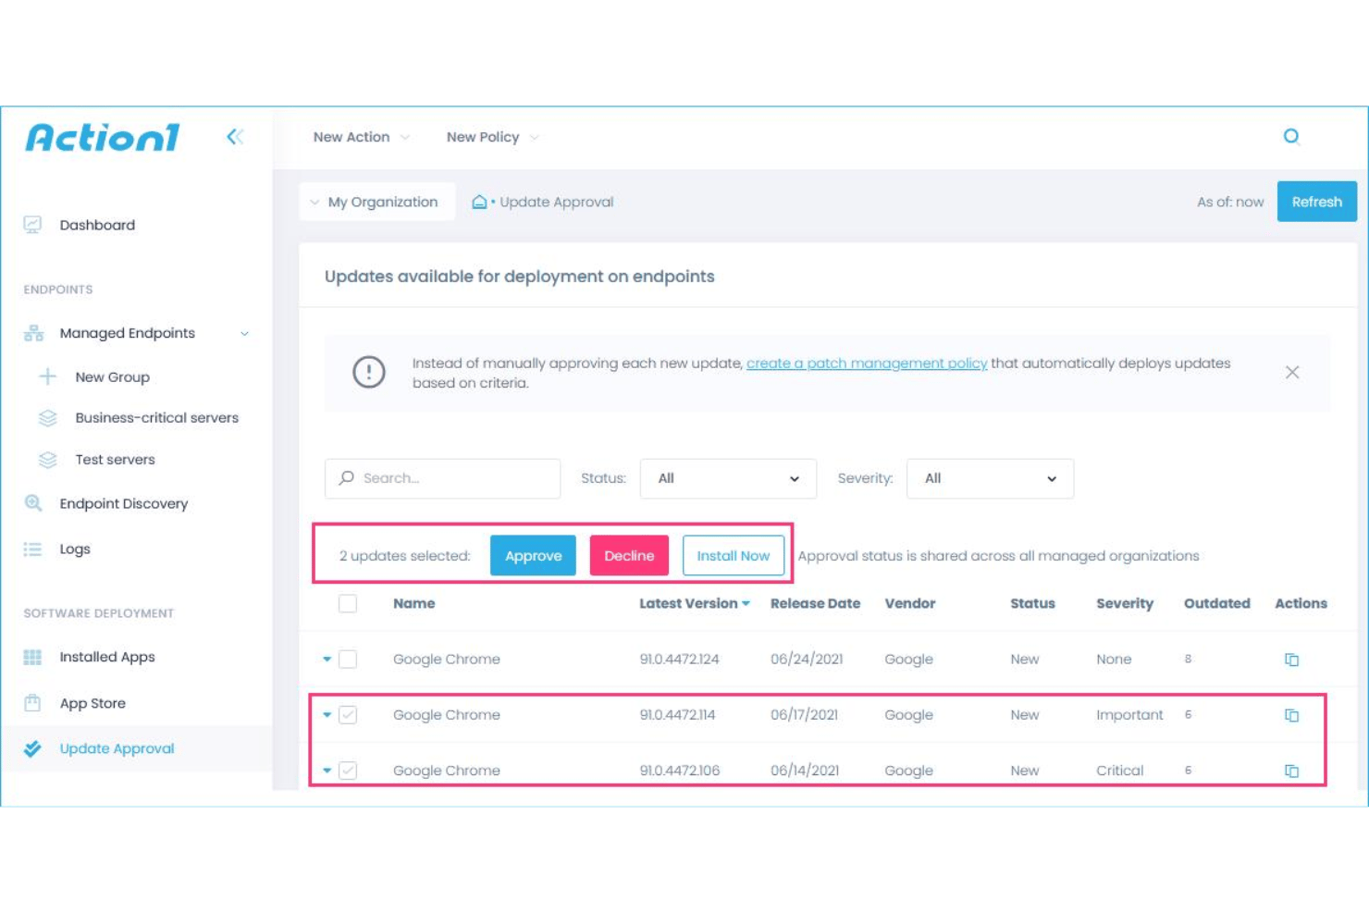Expand the Chrome 91.0.4472.106 row arrow

[327, 770]
